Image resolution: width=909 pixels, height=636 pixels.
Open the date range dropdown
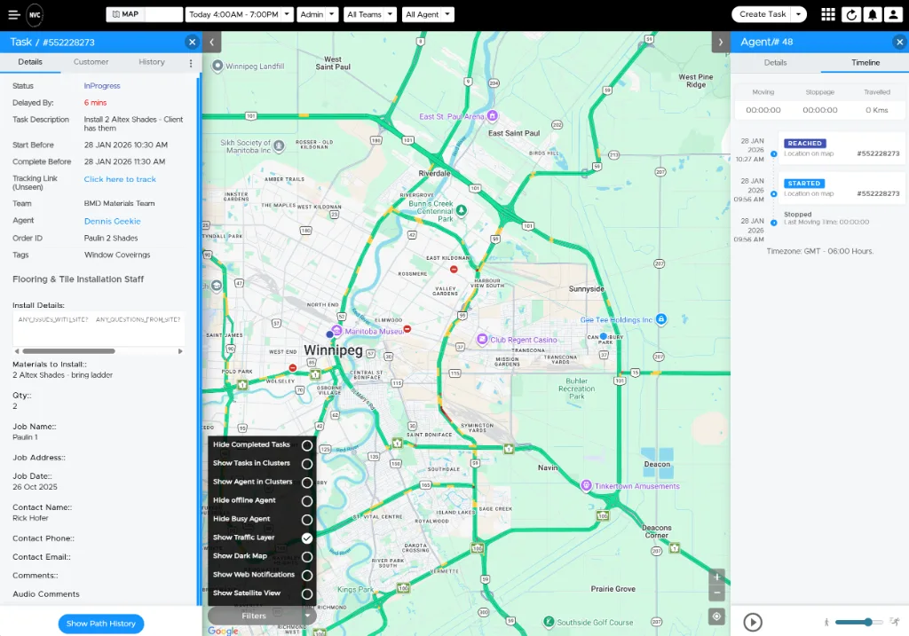pos(240,14)
